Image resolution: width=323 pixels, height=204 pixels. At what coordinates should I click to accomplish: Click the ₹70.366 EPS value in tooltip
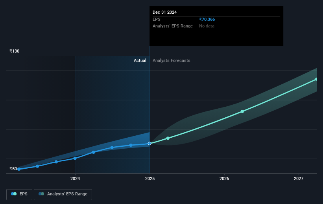207,19
